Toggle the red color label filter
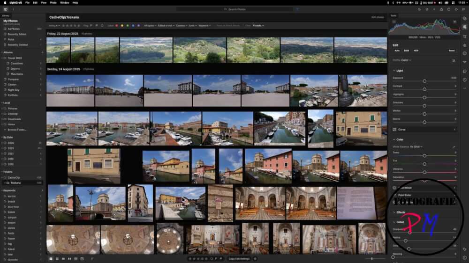 117,26
